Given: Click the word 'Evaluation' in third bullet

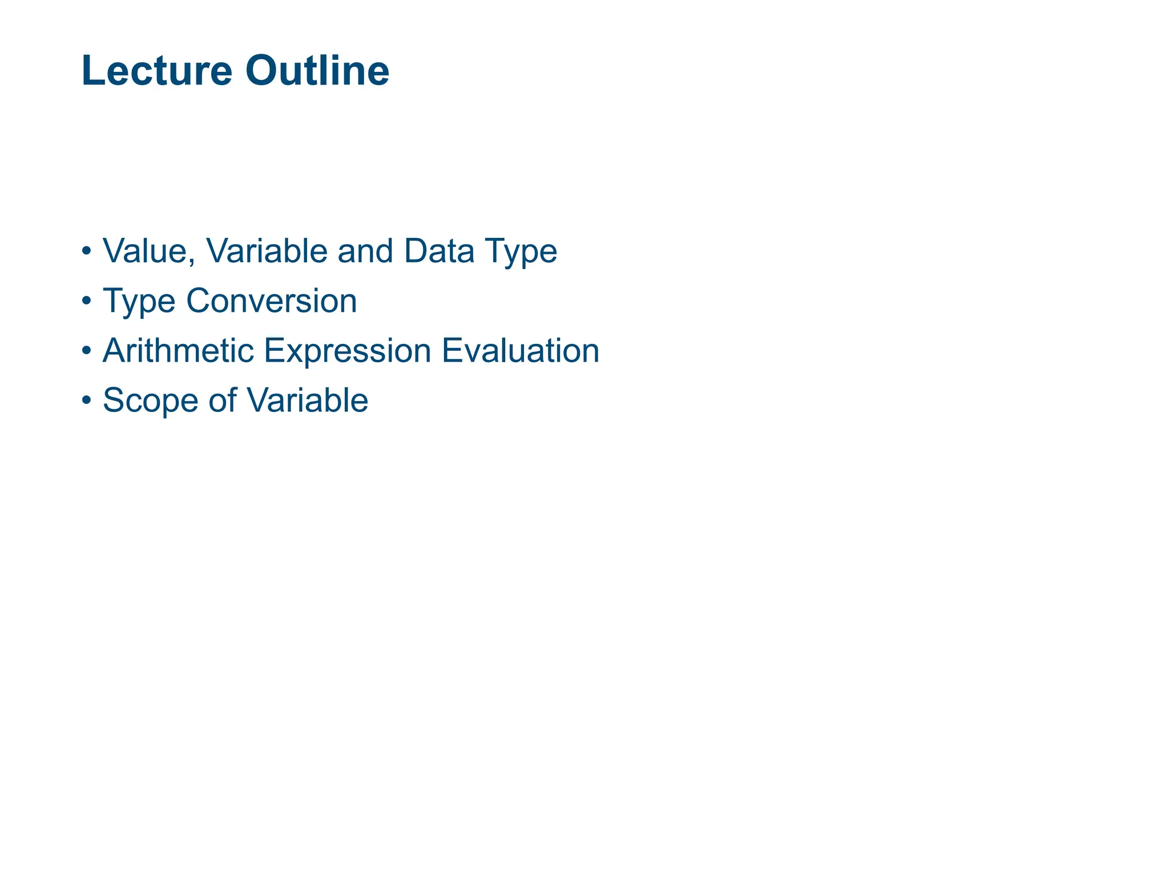Looking at the screenshot, I should (x=521, y=350).
